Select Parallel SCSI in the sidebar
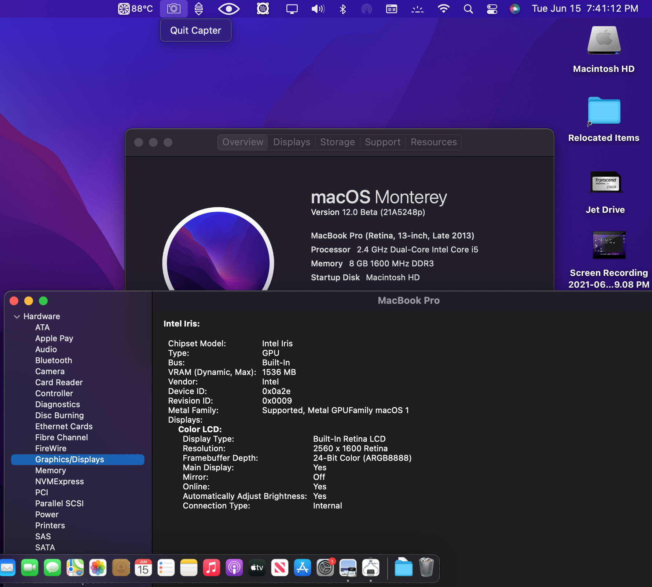 [x=59, y=503]
